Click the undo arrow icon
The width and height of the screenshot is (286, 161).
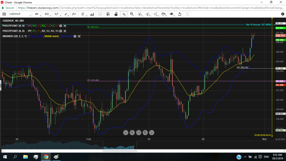pyautogui.click(x=179, y=14)
